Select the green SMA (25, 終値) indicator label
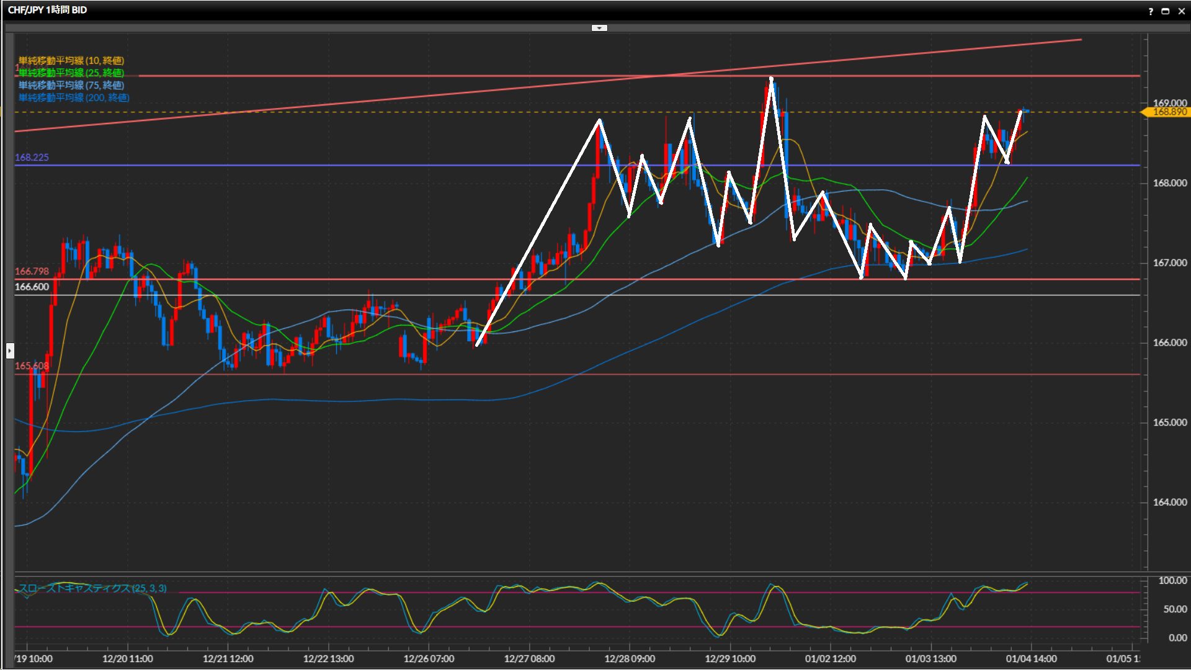 click(71, 73)
